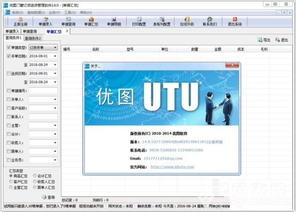Click the 导出 export icon button

pyautogui.click(x=264, y=40)
